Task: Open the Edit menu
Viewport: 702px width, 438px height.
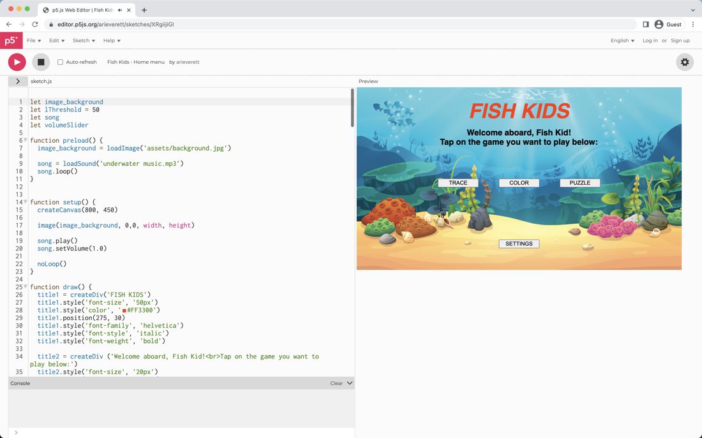Action: click(x=57, y=40)
